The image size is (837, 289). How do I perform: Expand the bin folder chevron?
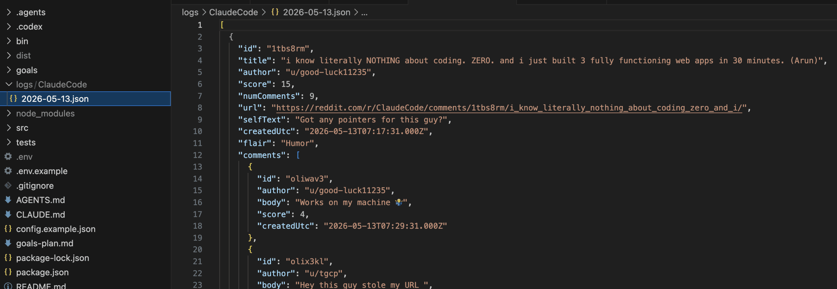click(x=9, y=41)
